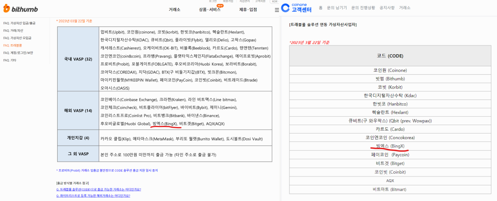
Task: Click the 헥슬란트 (Hexlant) row
Action: click(x=390, y=112)
